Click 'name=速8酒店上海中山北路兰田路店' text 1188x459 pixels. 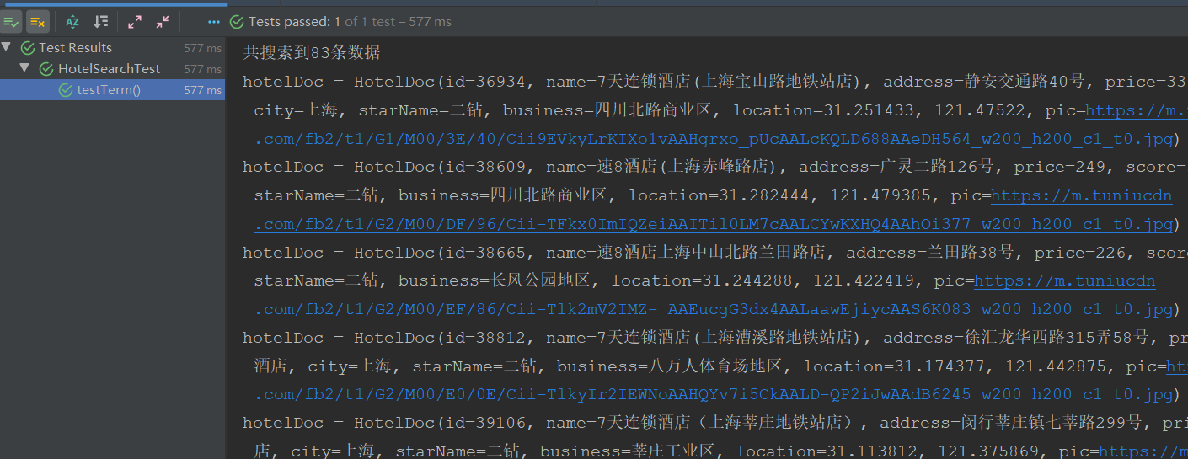coord(688,252)
